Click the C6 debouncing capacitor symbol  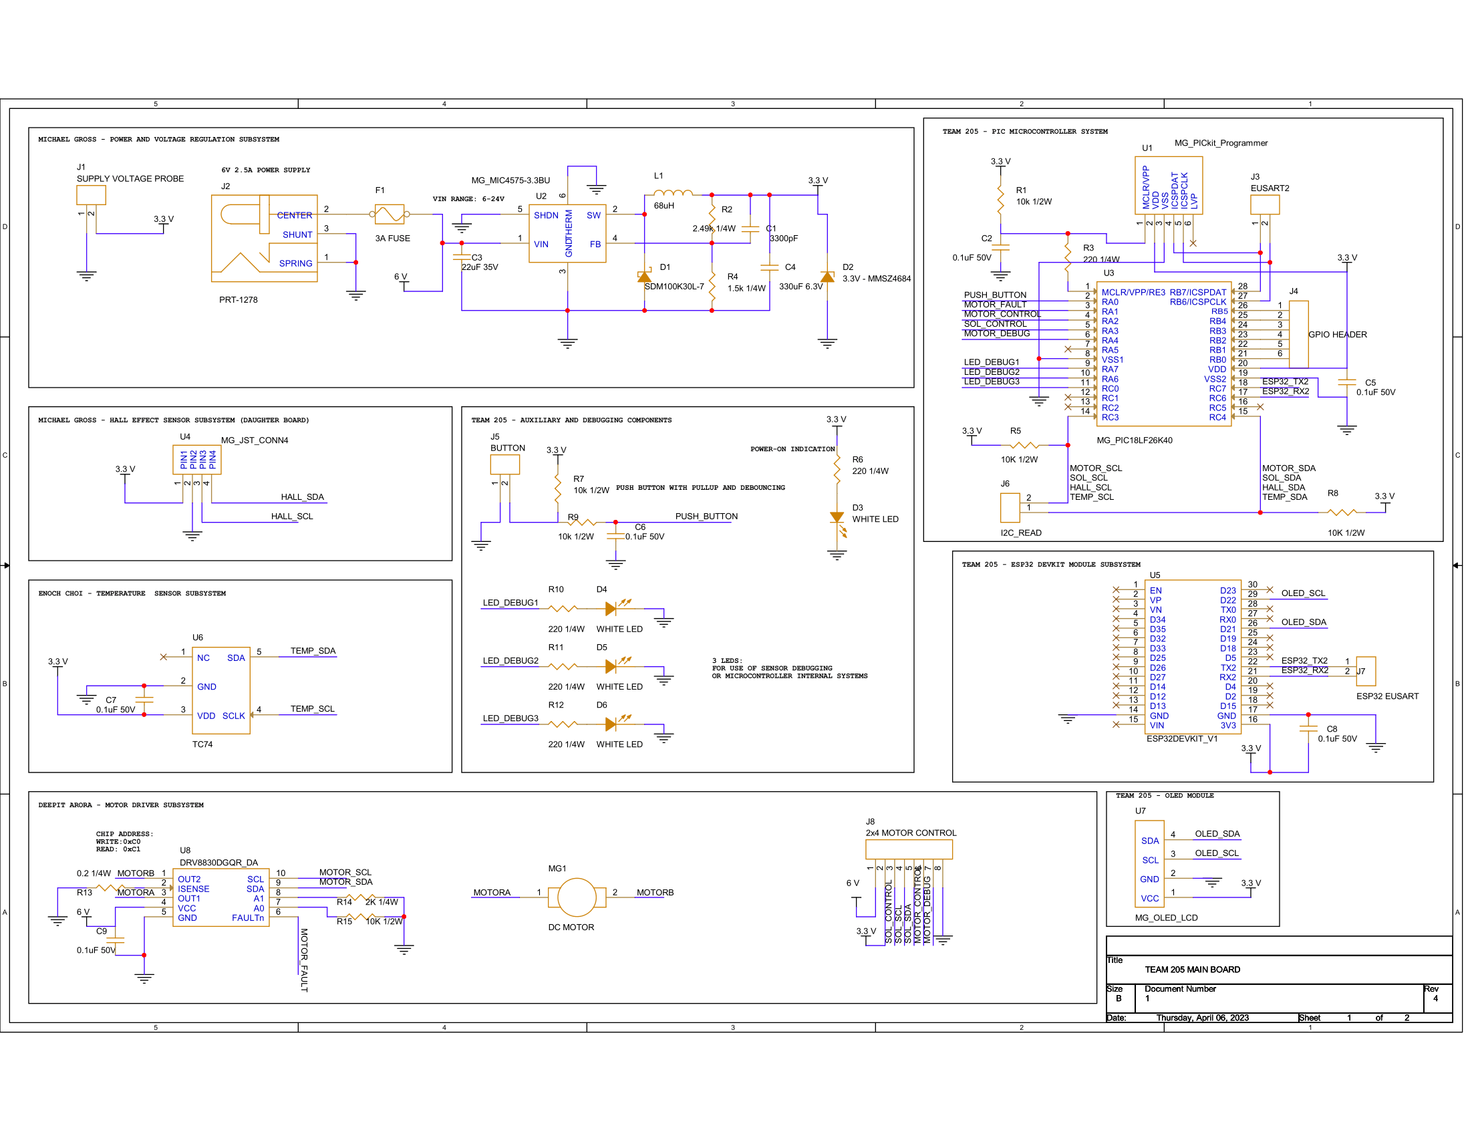point(615,537)
